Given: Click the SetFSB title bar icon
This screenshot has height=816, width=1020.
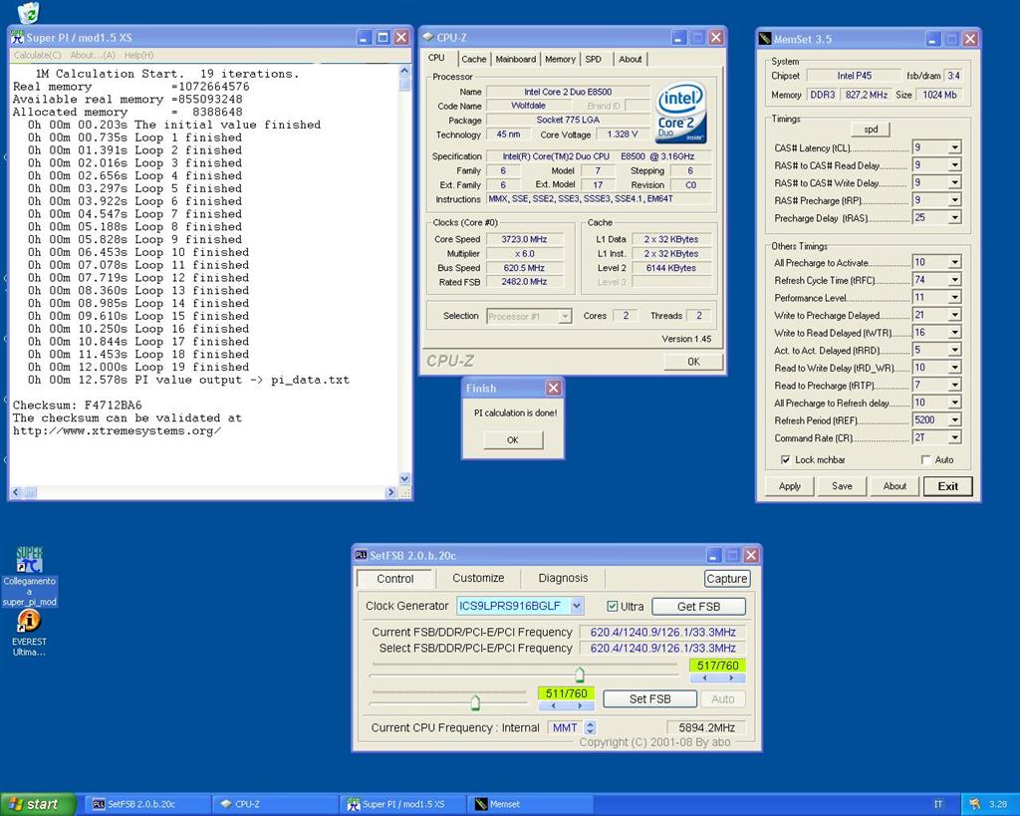Looking at the screenshot, I should [361, 555].
